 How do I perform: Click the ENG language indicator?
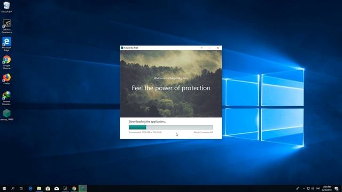[318, 188]
